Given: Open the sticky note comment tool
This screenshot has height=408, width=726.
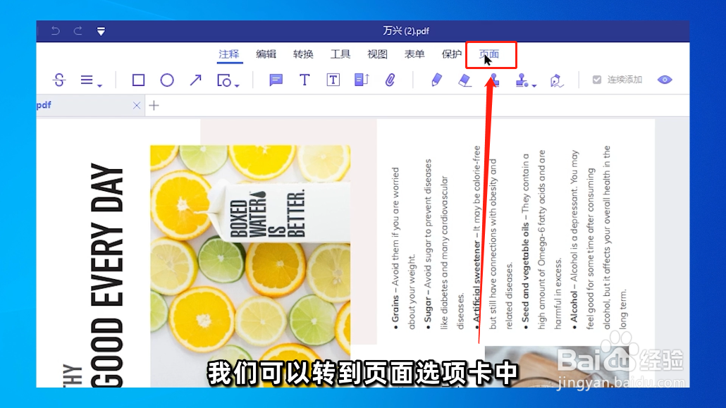Looking at the screenshot, I should click(x=275, y=80).
